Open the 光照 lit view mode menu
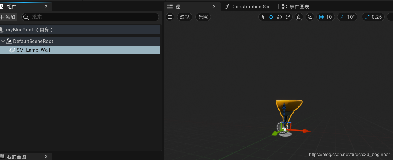 [203, 17]
